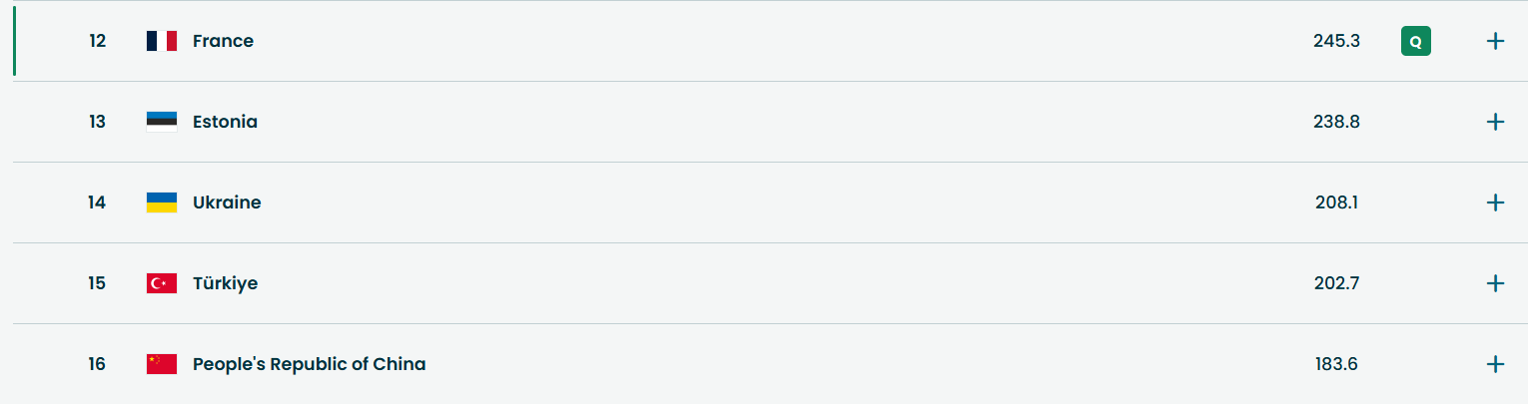This screenshot has height=404, width=1528.
Task: Open People's Republic of China name
Action: tap(309, 364)
